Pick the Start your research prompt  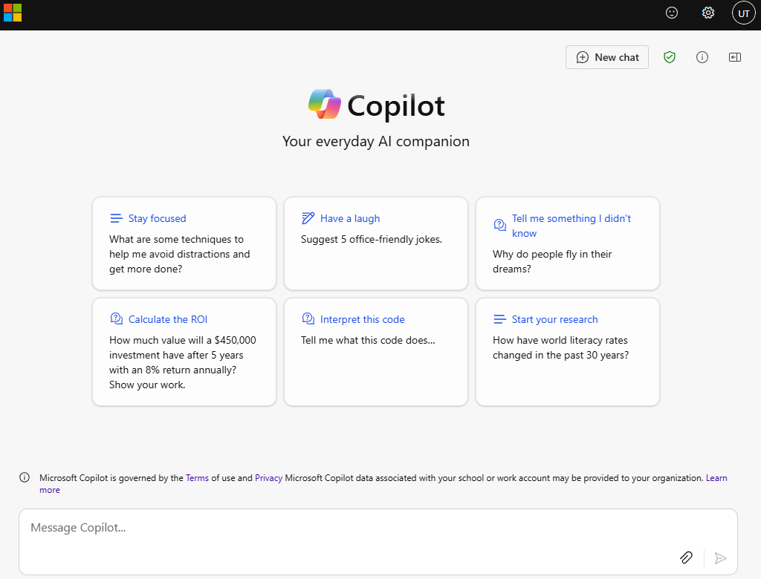[x=567, y=351]
